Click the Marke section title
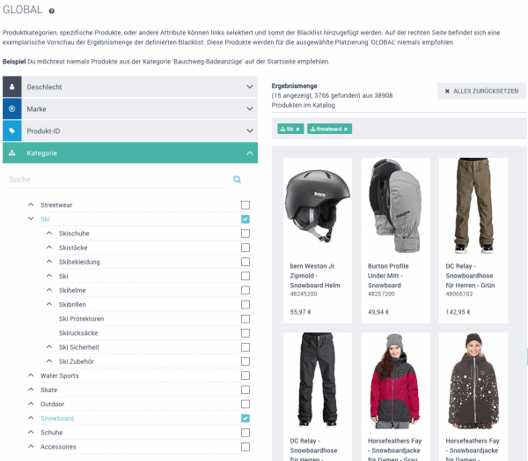Screen dimensions: 528x461 37,109
